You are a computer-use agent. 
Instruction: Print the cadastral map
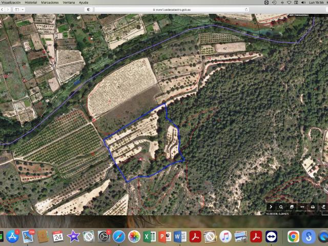click(x=313, y=207)
